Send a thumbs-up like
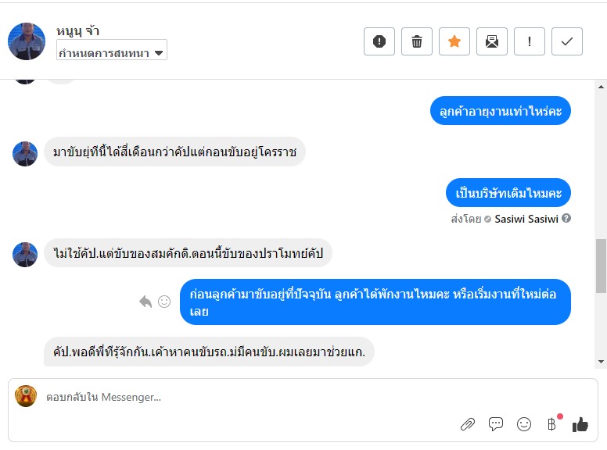 (x=580, y=424)
